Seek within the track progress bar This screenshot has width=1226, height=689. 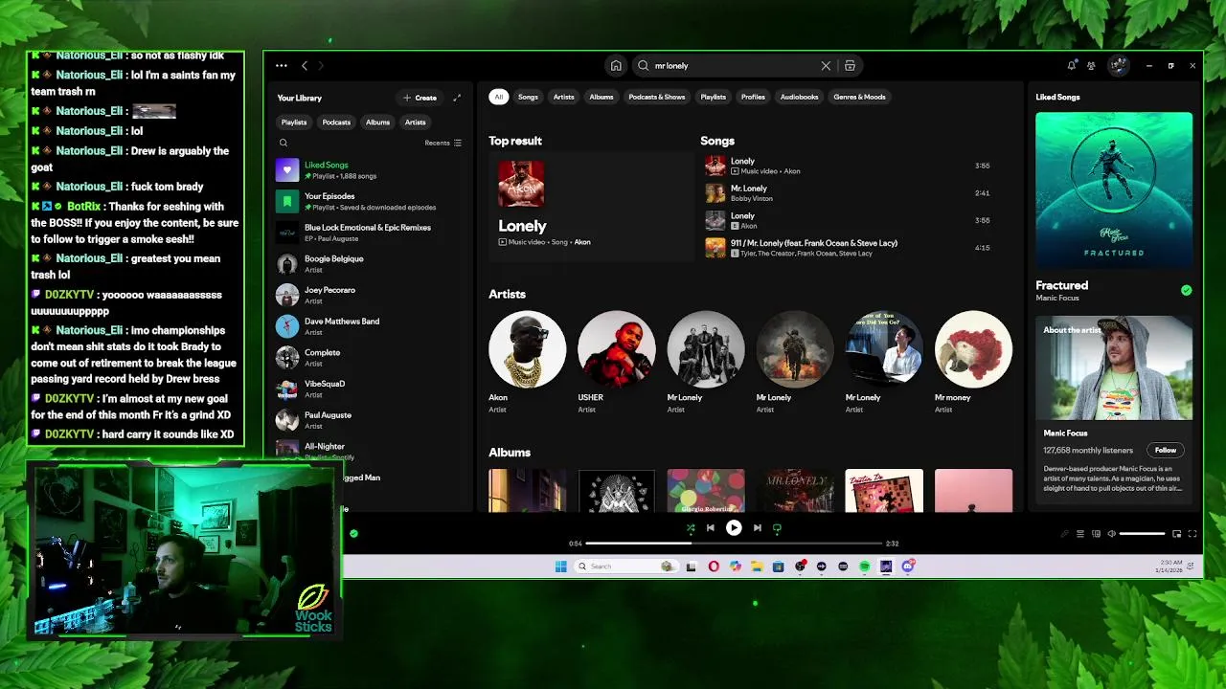point(733,543)
